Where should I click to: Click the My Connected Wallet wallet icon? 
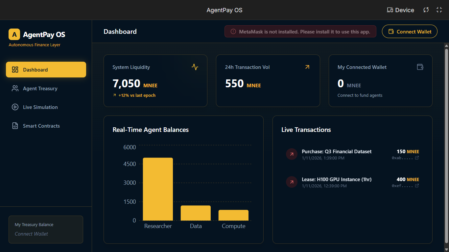click(x=420, y=67)
